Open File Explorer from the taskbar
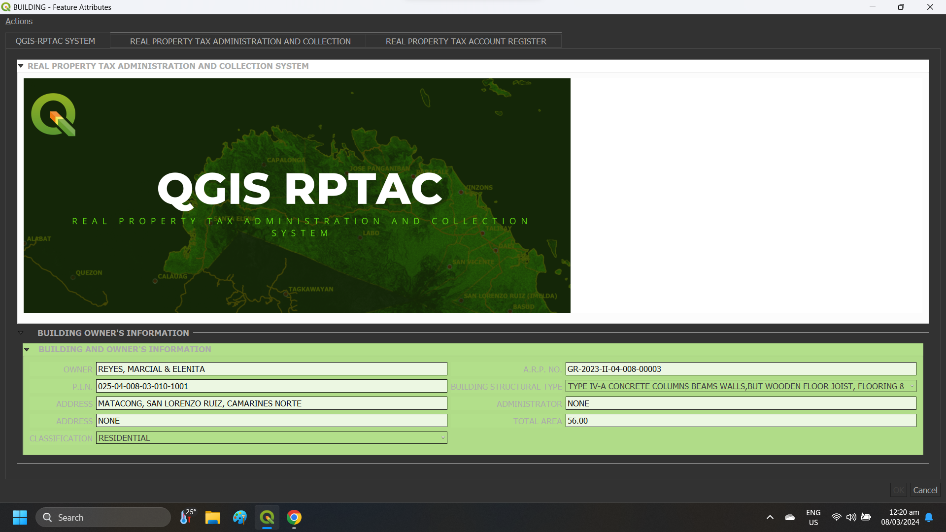This screenshot has height=532, width=946. (x=212, y=517)
